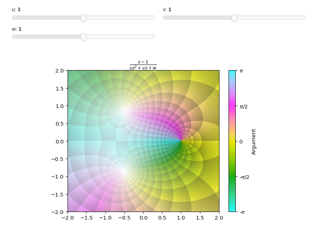Click the u slider handle
This screenshot has height=249, width=318.
pos(83,18)
